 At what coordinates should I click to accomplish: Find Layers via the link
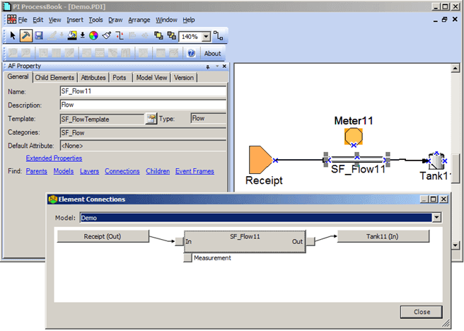89,171
